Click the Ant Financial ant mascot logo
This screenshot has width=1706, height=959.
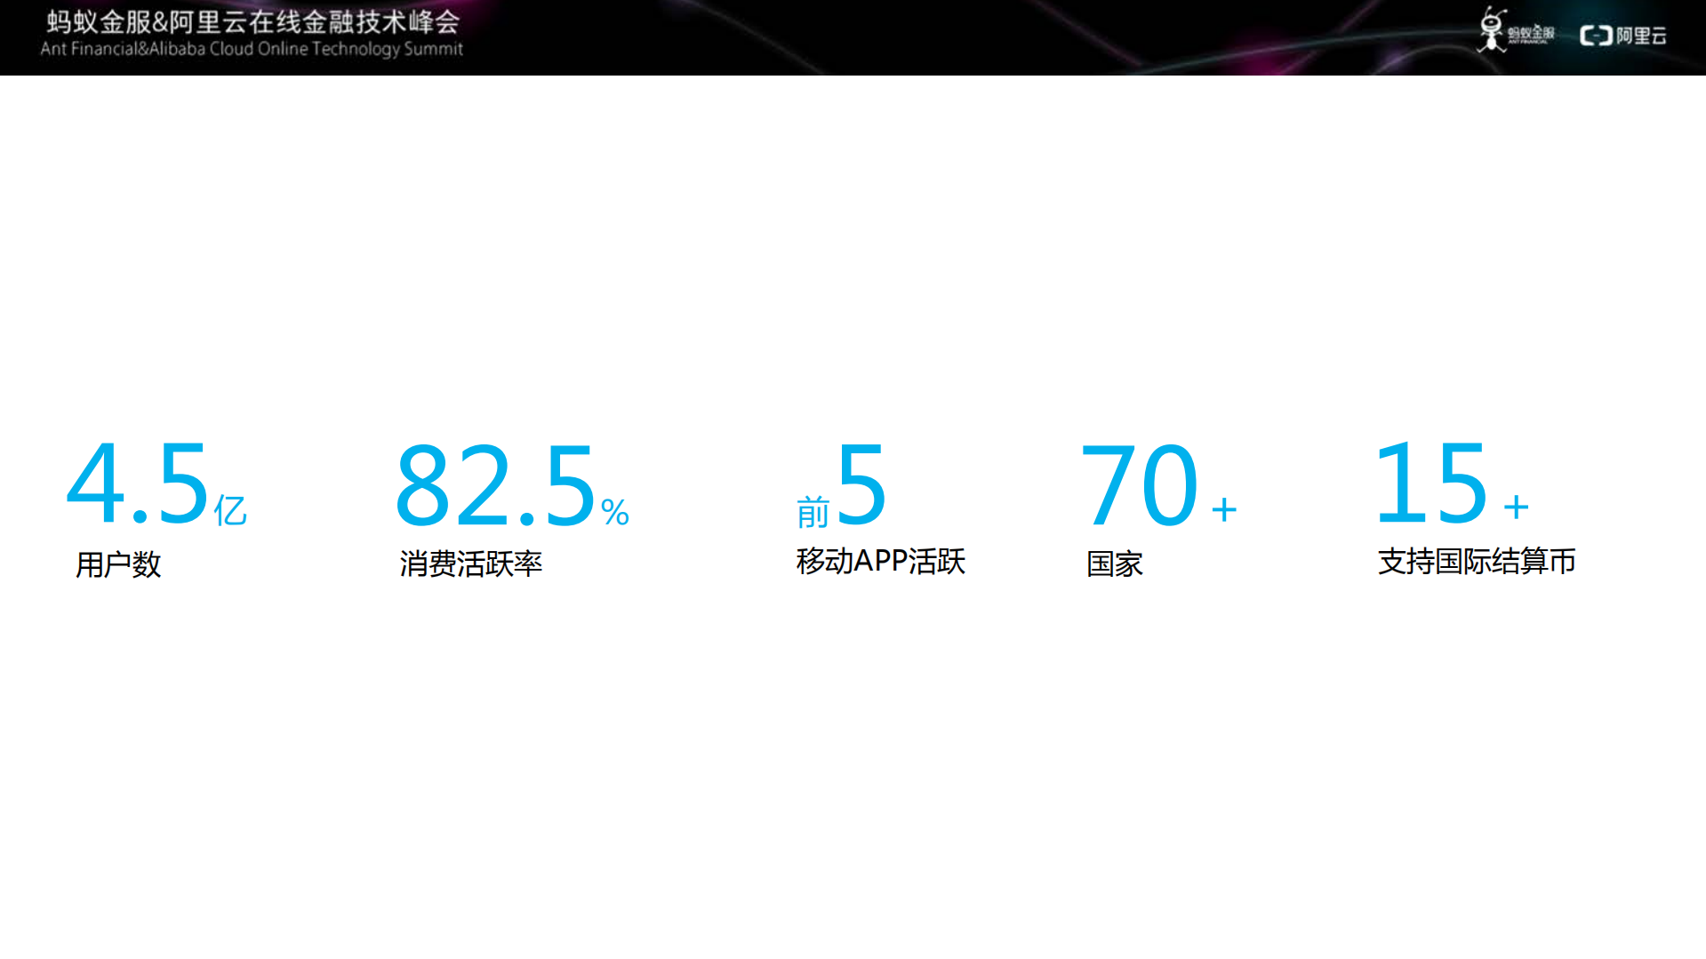point(1491,31)
